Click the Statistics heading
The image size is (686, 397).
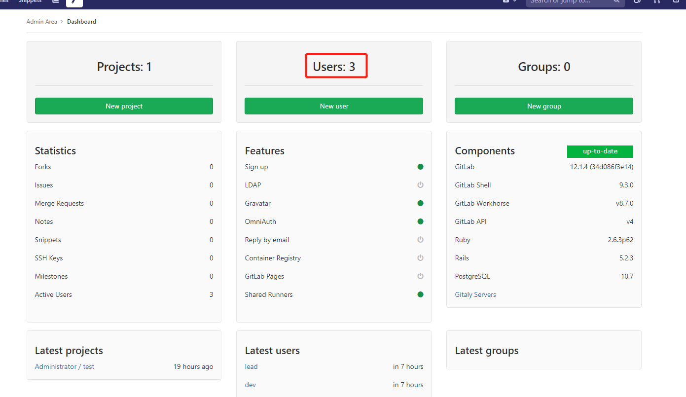tap(55, 151)
